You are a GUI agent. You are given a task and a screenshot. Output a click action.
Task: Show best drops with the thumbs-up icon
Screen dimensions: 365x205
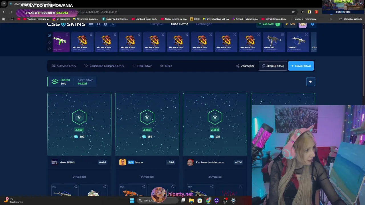(49, 42)
